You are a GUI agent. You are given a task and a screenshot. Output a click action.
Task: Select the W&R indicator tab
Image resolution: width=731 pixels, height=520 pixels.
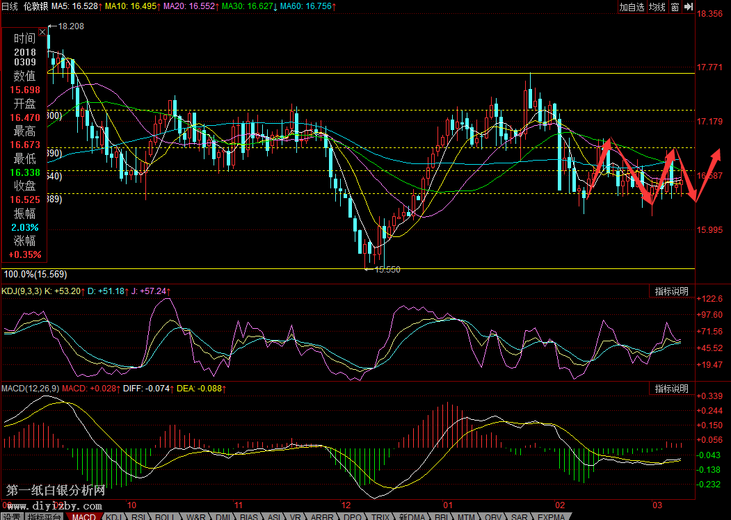point(196,517)
